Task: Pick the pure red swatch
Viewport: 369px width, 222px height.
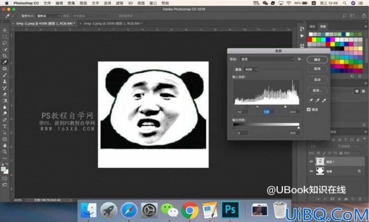Action: [x=310, y=40]
